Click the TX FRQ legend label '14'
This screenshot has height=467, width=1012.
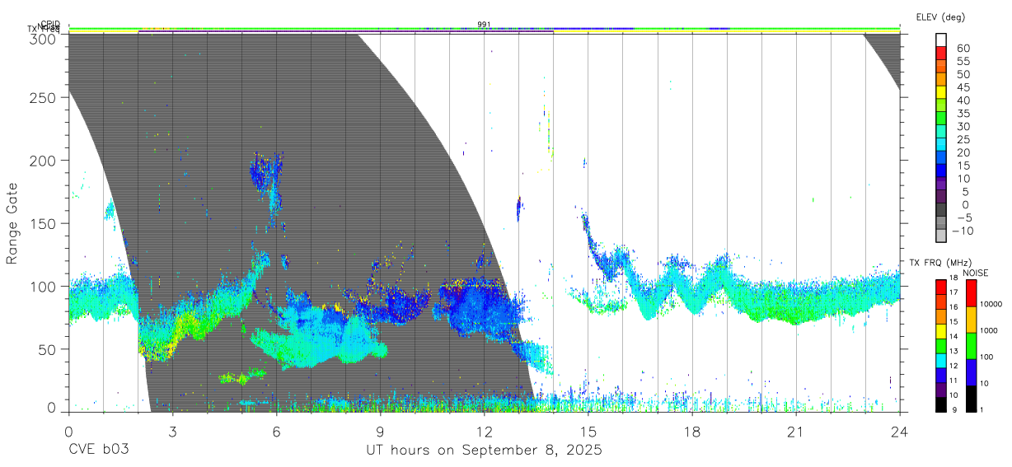[953, 337]
